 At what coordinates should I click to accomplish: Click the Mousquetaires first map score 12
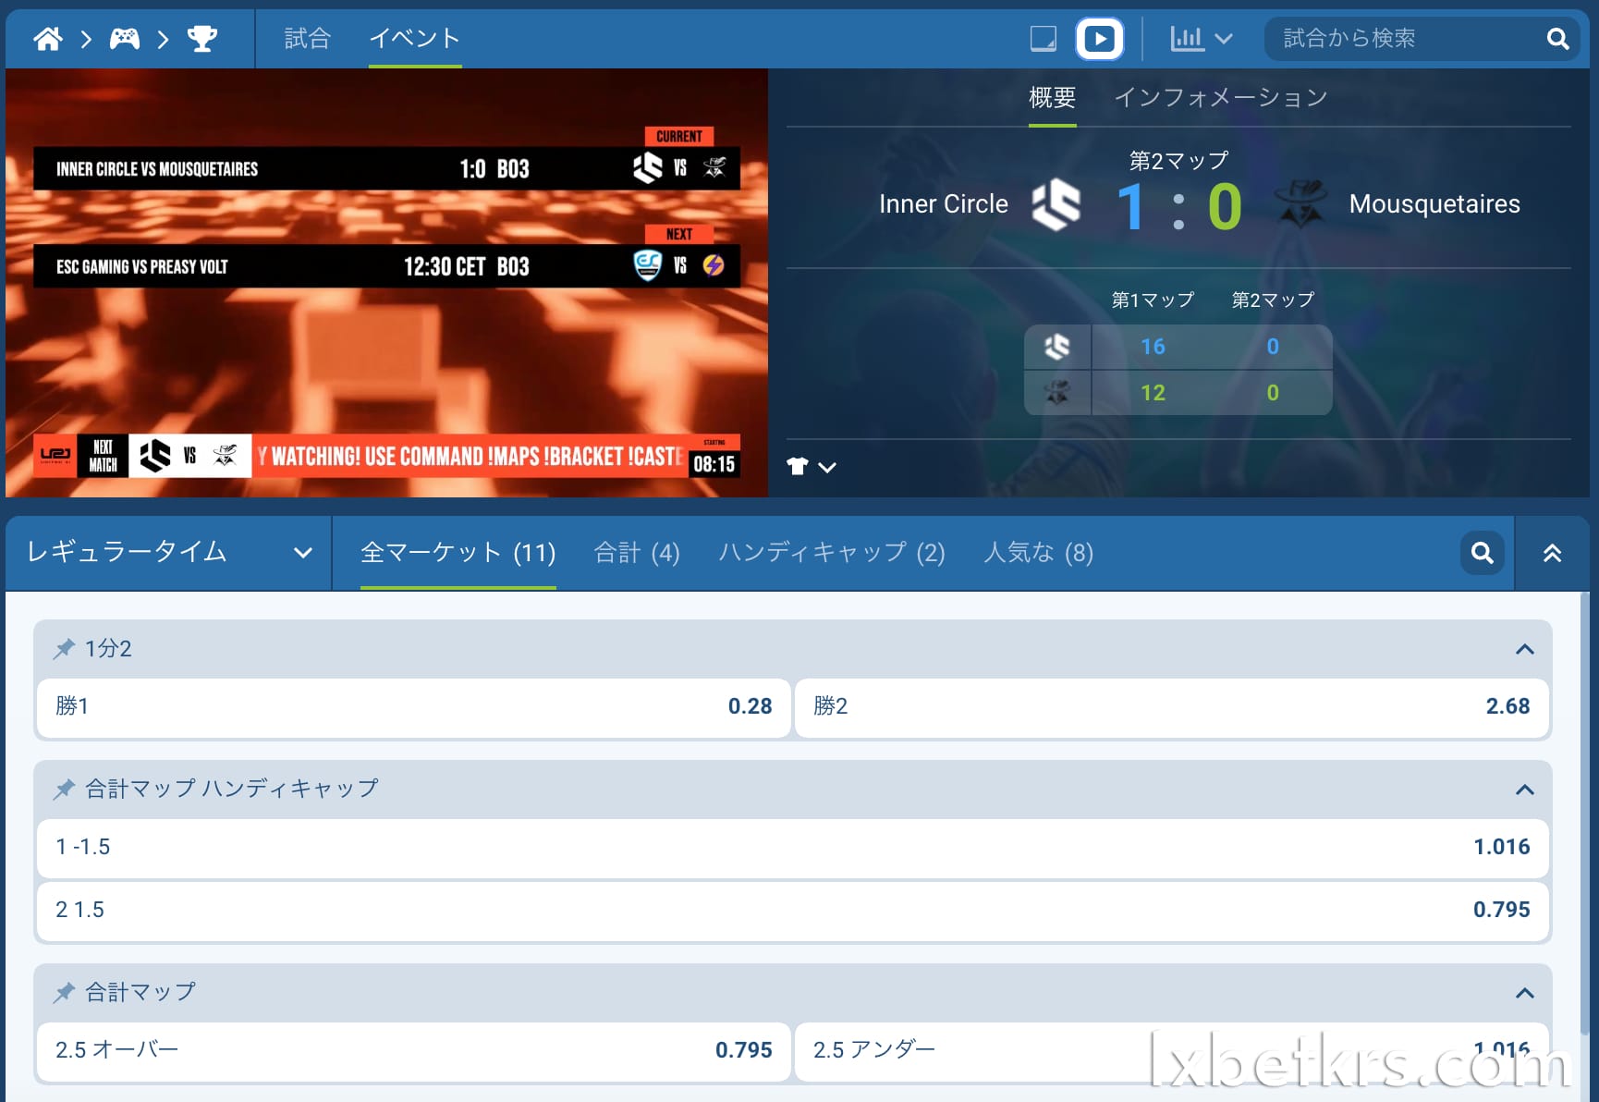point(1153,393)
